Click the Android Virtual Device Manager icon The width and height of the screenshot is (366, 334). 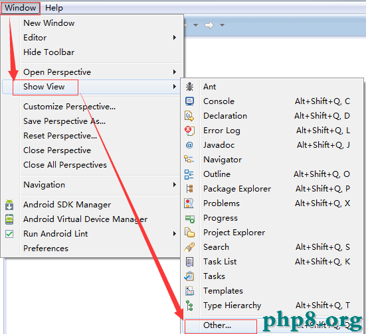pyautogui.click(x=9, y=219)
